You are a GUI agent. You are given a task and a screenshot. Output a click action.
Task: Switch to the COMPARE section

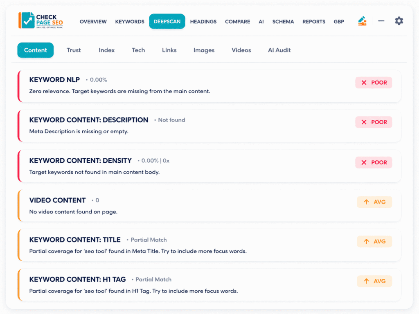pos(238,22)
